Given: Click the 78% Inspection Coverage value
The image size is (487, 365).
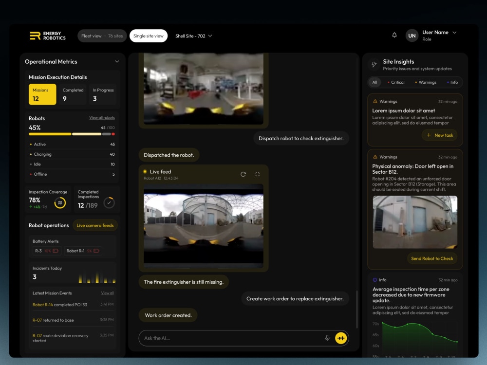Looking at the screenshot, I should (x=35, y=200).
